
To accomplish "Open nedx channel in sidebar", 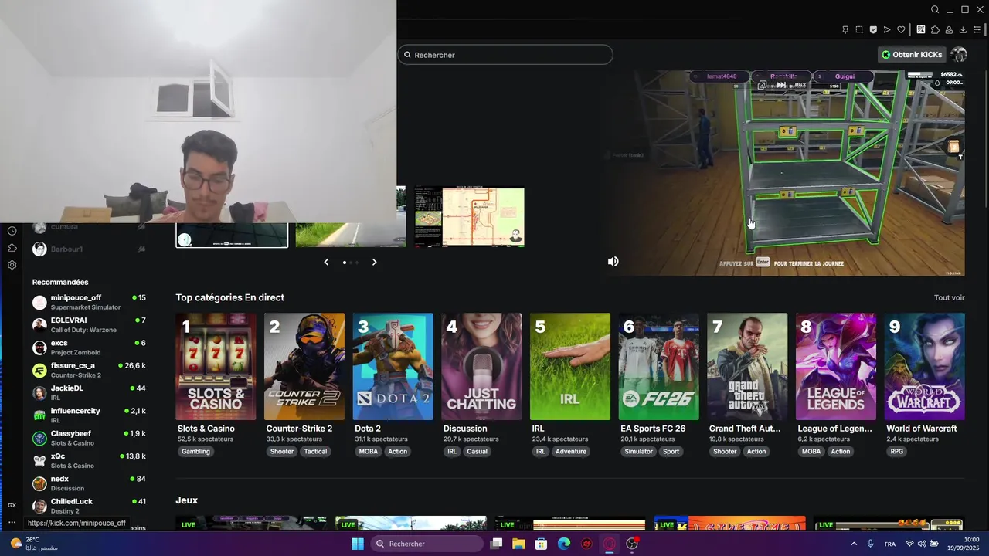I will point(89,483).
